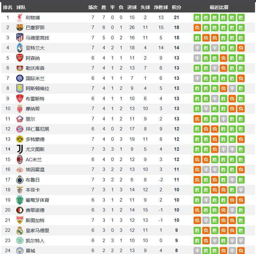This screenshot has height=254, width=256.
Task: Click the Barcelona club crest icon
Action: click(x=20, y=27)
